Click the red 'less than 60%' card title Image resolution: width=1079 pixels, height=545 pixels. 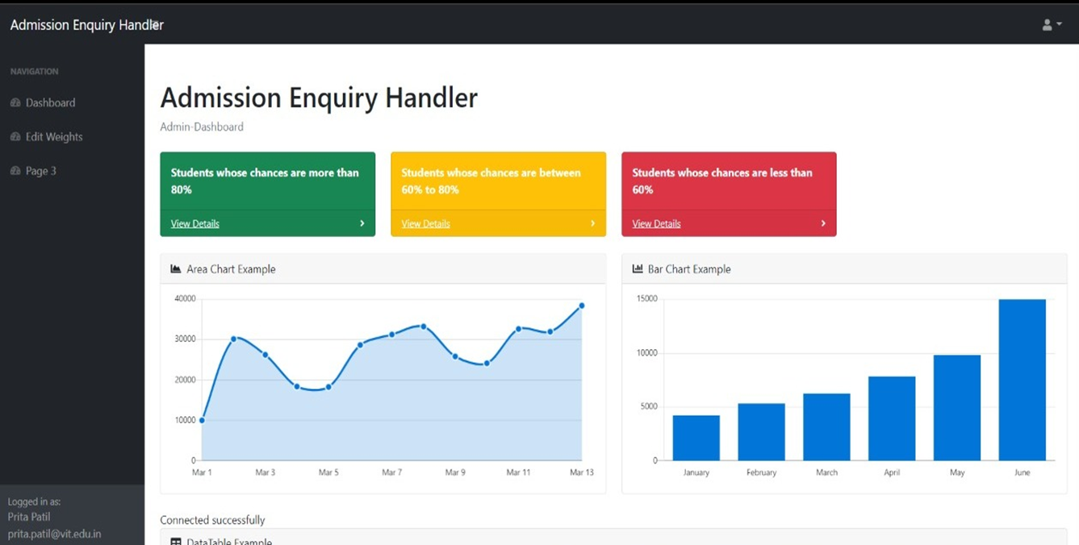722,181
